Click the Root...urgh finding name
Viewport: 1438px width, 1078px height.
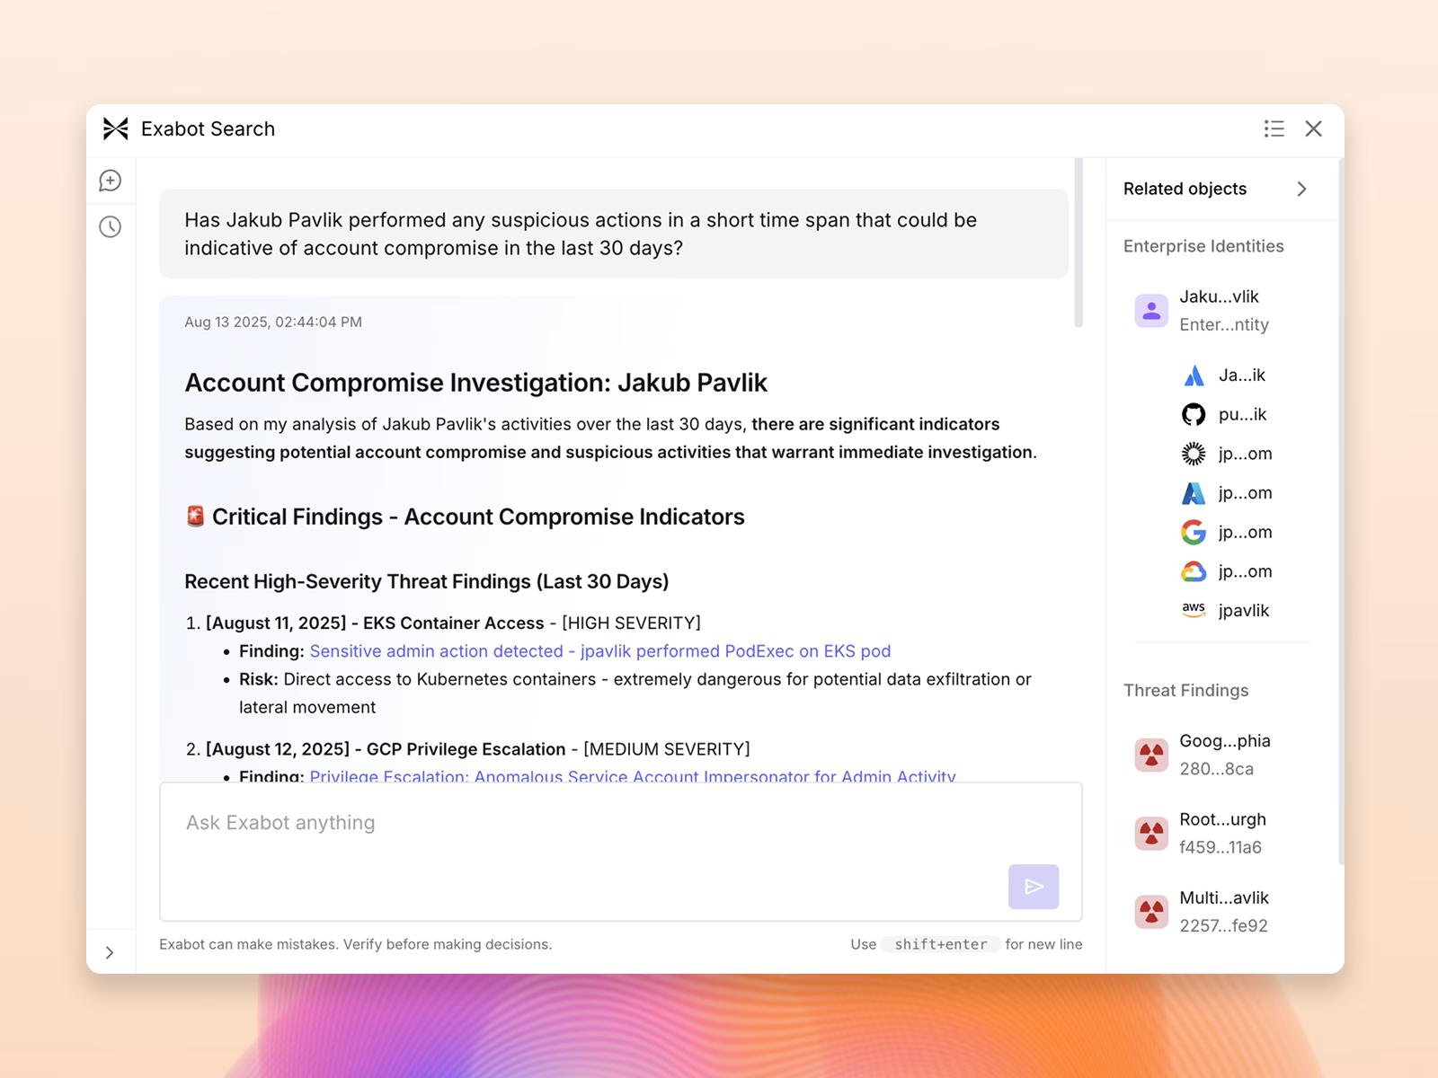[x=1223, y=819]
